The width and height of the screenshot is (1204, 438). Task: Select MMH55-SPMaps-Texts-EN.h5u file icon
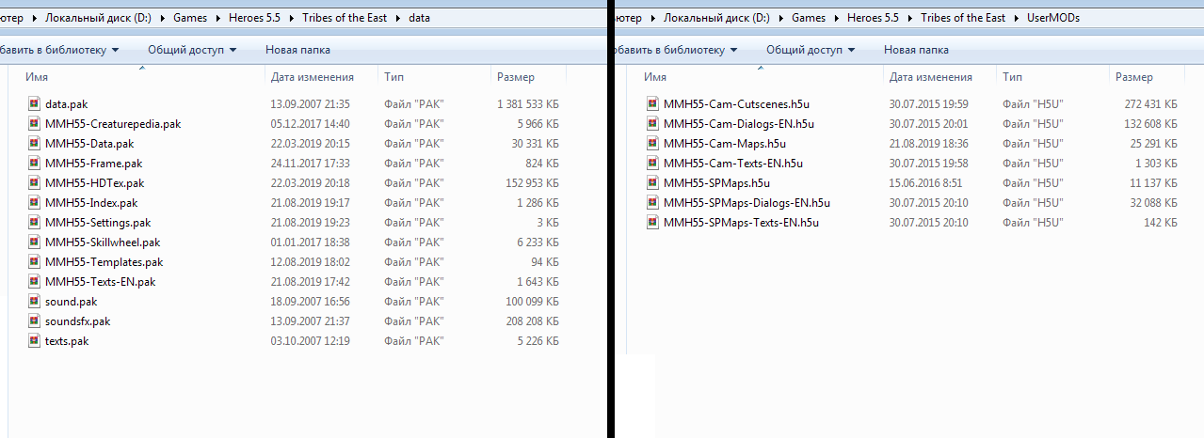[653, 223]
